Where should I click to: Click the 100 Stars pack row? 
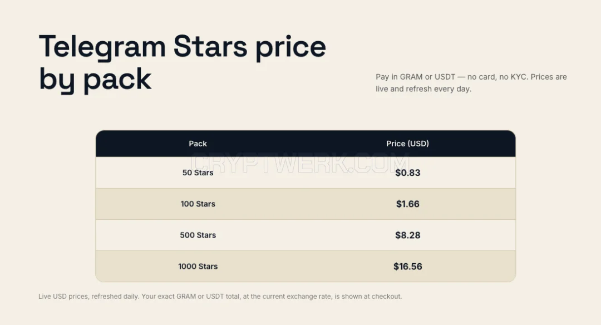306,204
